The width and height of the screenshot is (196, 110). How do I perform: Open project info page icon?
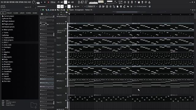pos(118,6)
